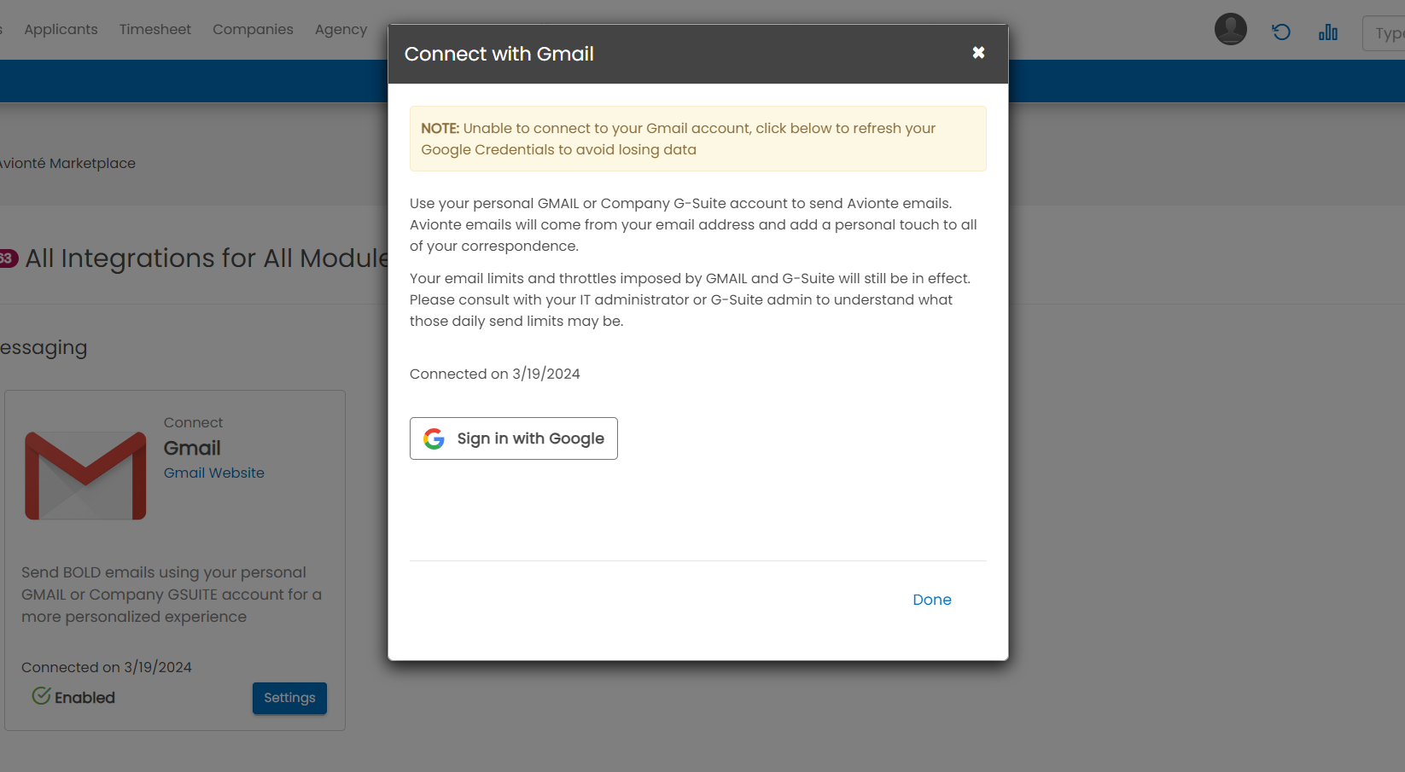The height and width of the screenshot is (772, 1405).
Task: Click the top search input field
Action: [1386, 34]
